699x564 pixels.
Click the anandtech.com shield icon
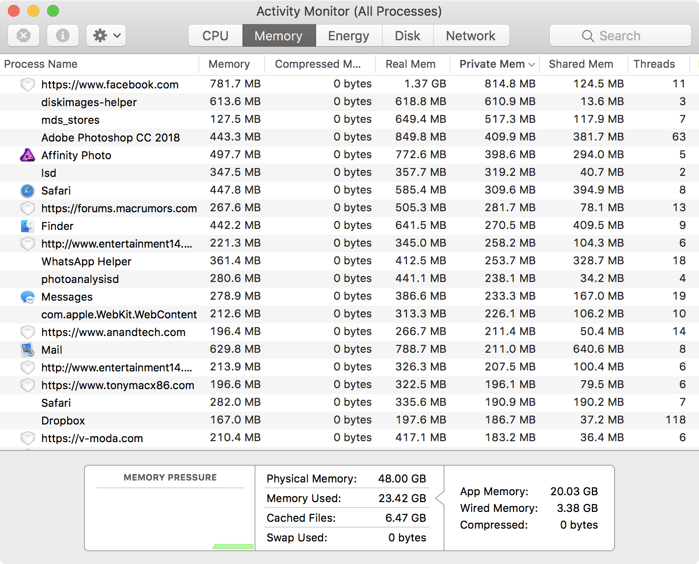[27, 332]
